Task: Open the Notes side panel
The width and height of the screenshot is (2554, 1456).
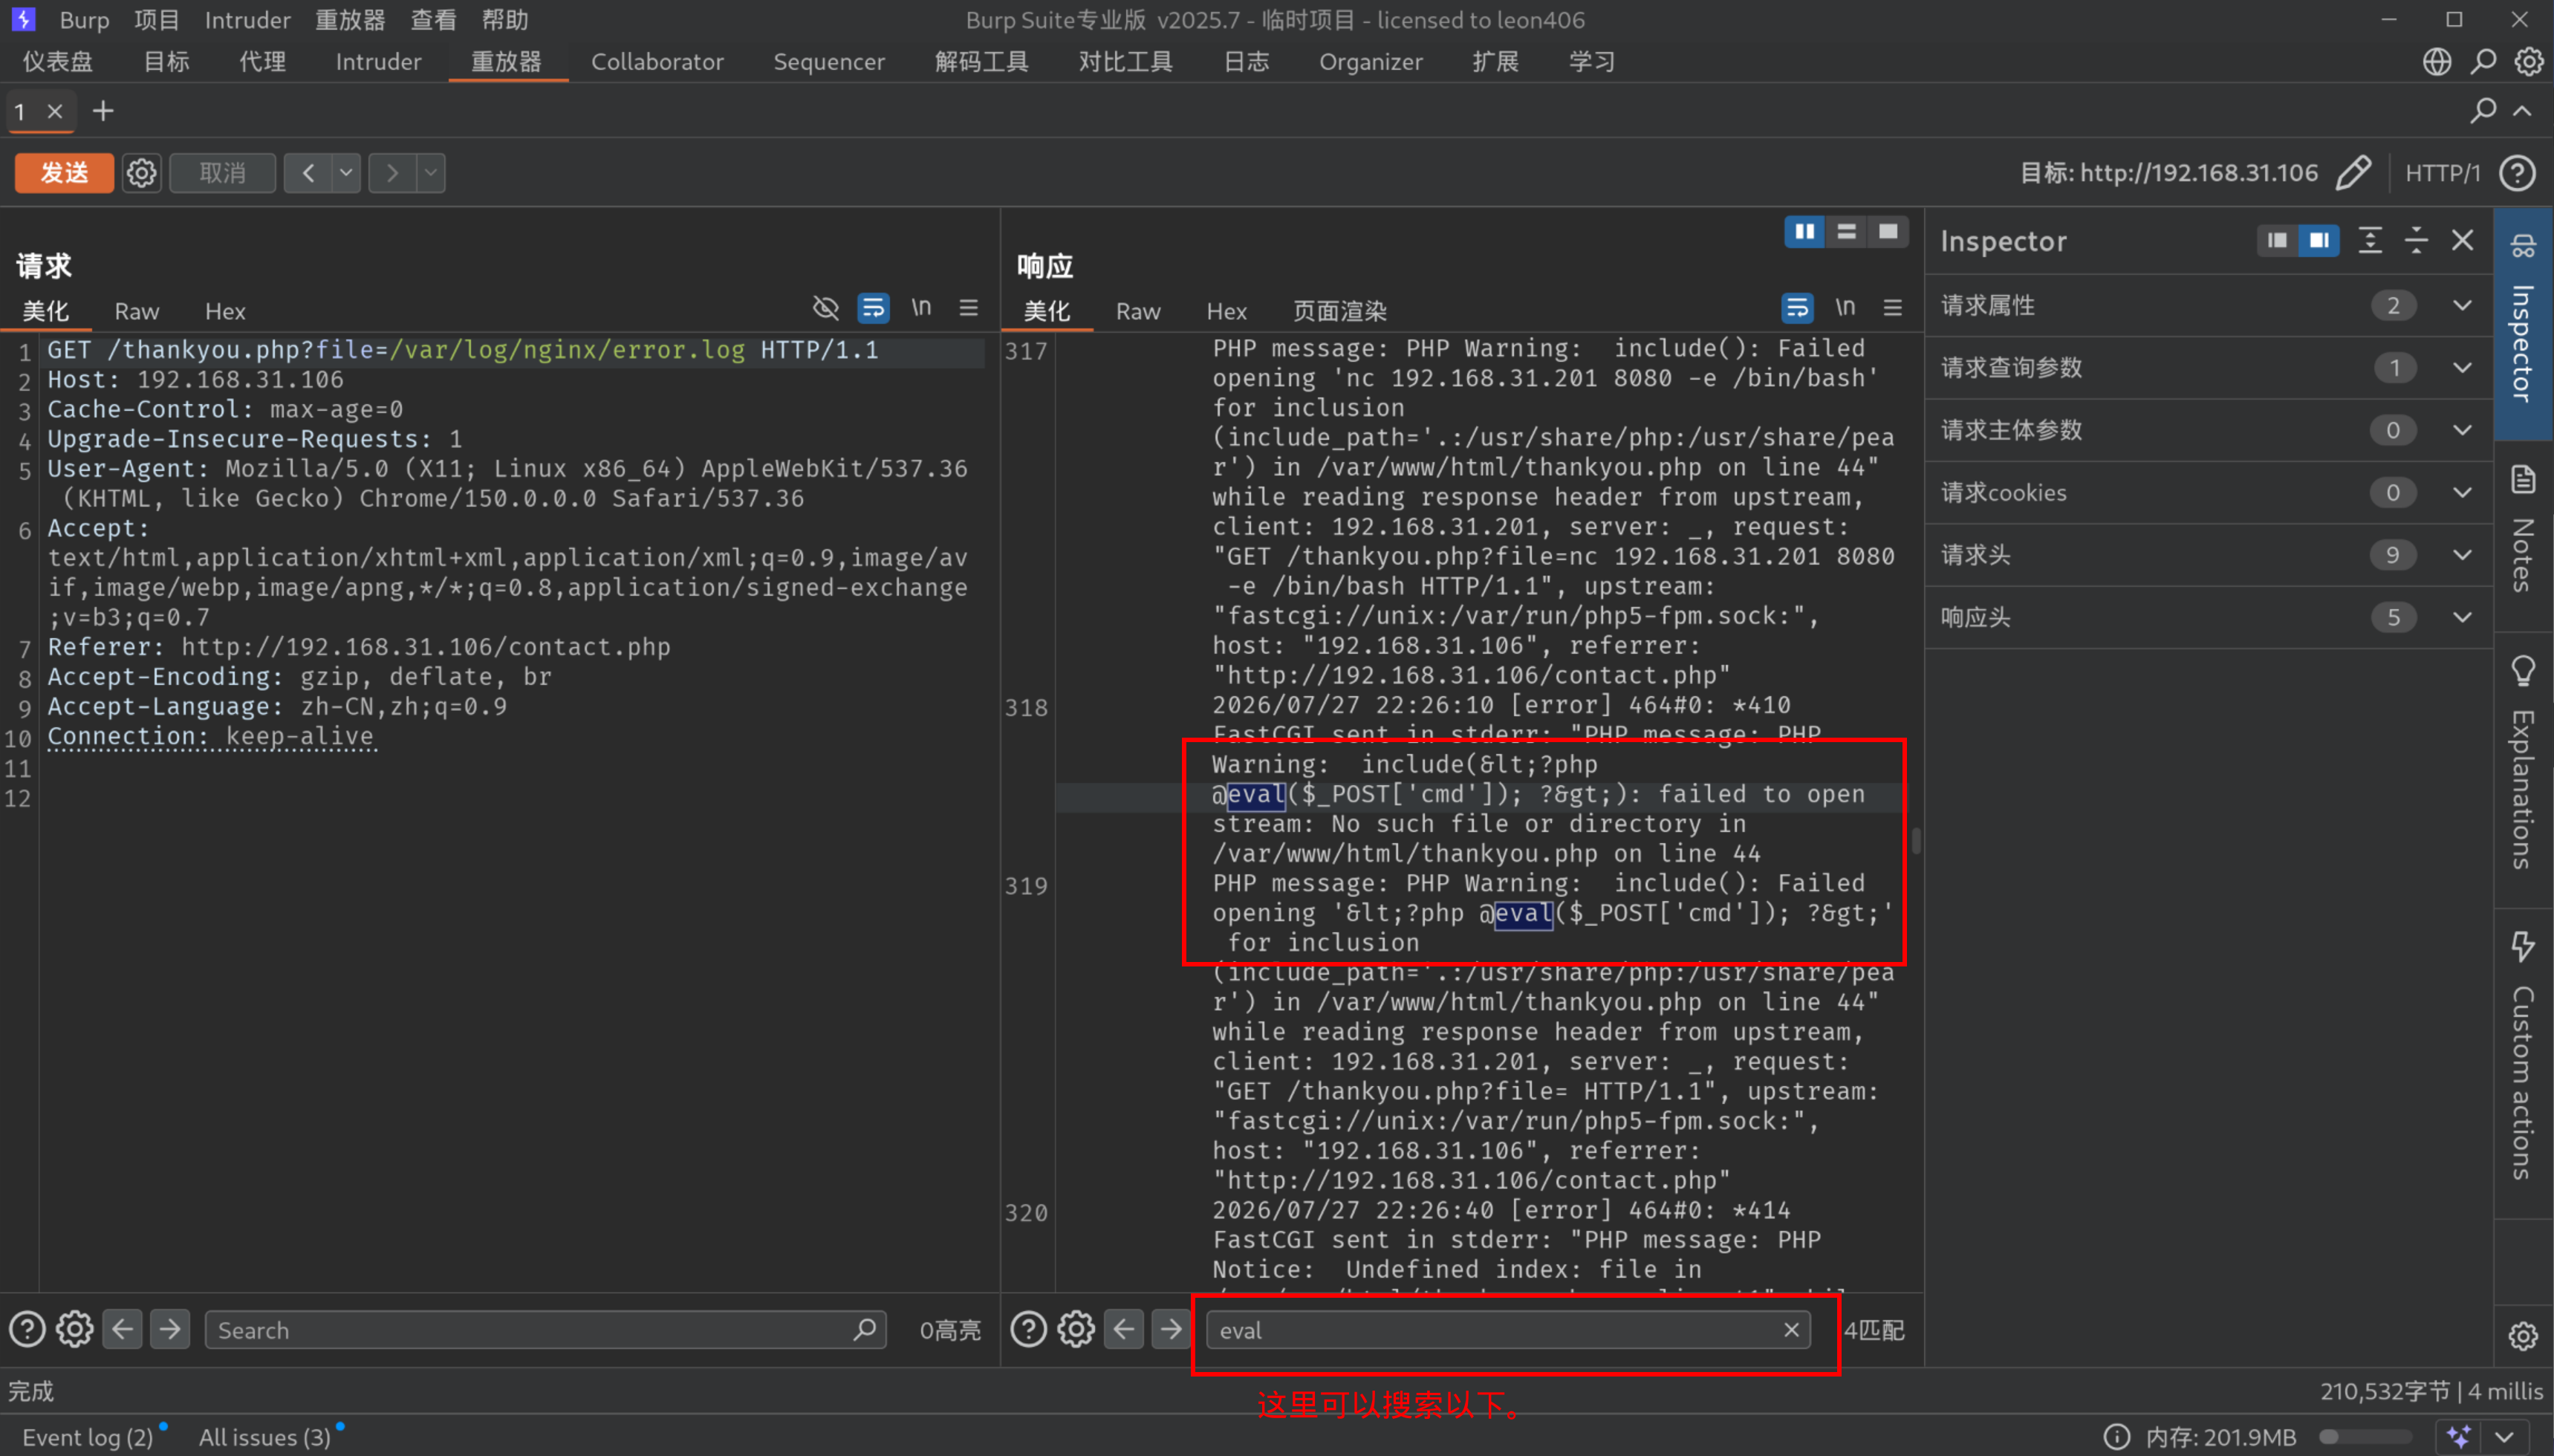Action: point(2523,530)
